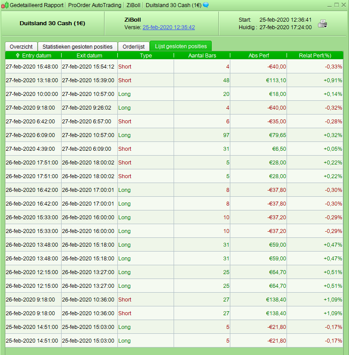
Task: Click the blue chat bubble icon in title
Action: coord(206,5)
